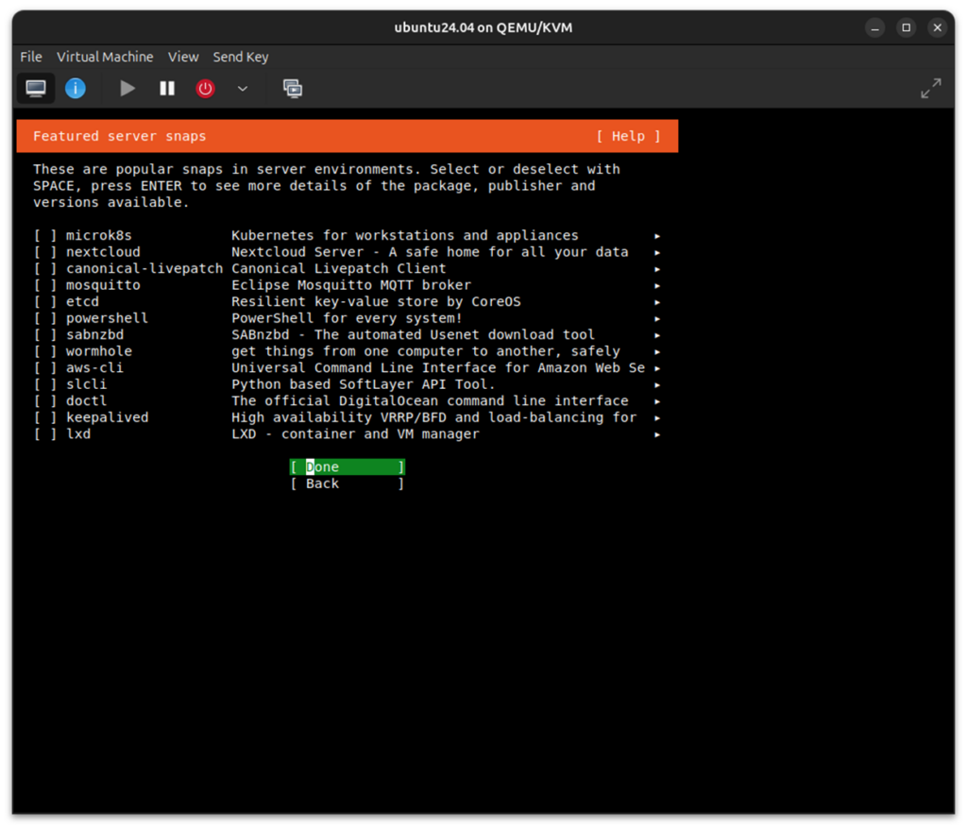The width and height of the screenshot is (967, 829).
Task: Open the shutdown options dropdown arrow
Action: tap(243, 89)
